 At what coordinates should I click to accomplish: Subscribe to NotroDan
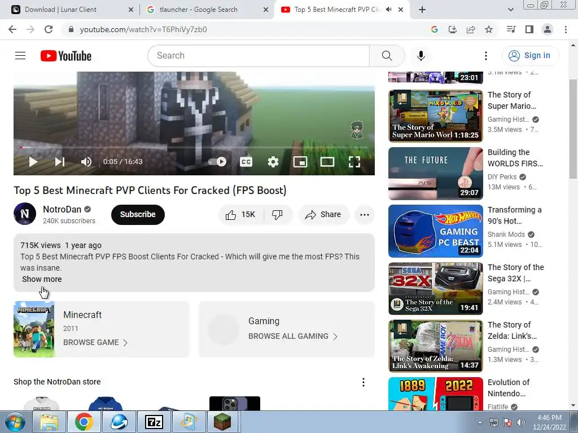[138, 215]
